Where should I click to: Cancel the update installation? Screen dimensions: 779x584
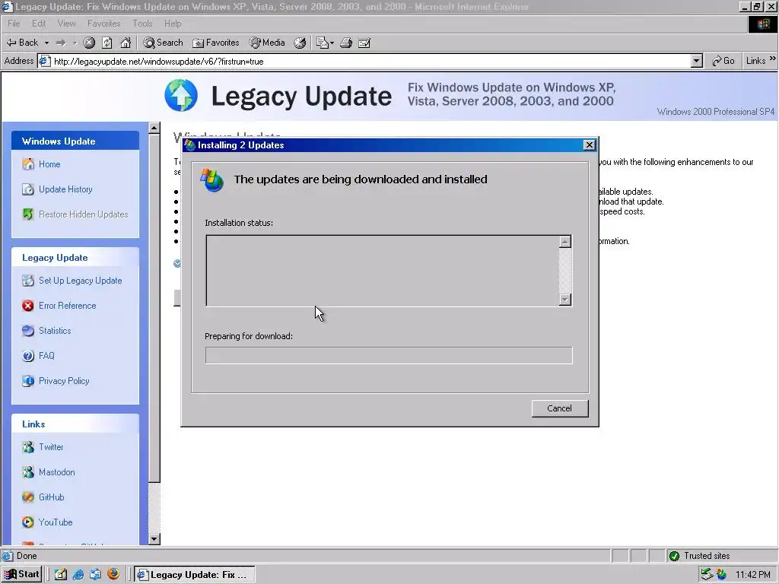click(560, 408)
